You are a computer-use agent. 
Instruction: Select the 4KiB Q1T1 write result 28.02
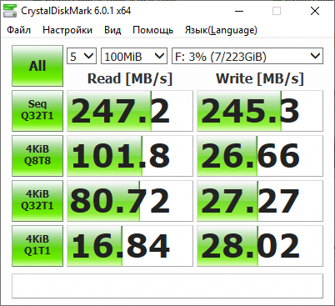[x=260, y=246]
